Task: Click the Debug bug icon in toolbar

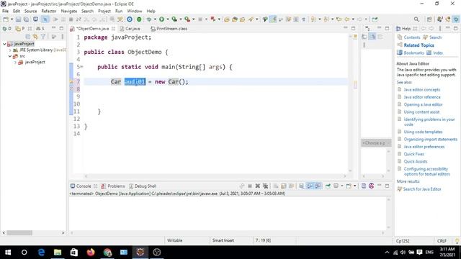Action: (x=149, y=19)
